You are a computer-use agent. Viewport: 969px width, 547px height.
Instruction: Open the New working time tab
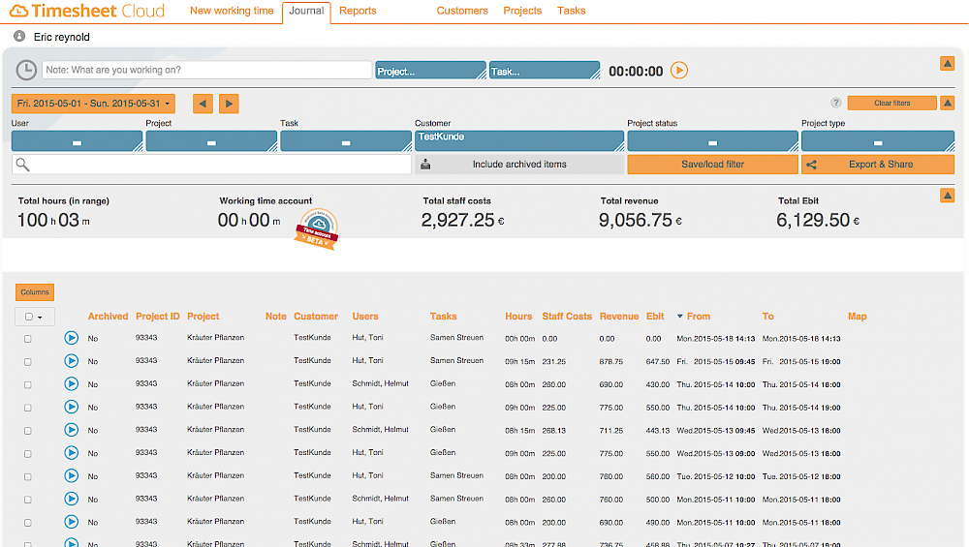pyautogui.click(x=232, y=11)
